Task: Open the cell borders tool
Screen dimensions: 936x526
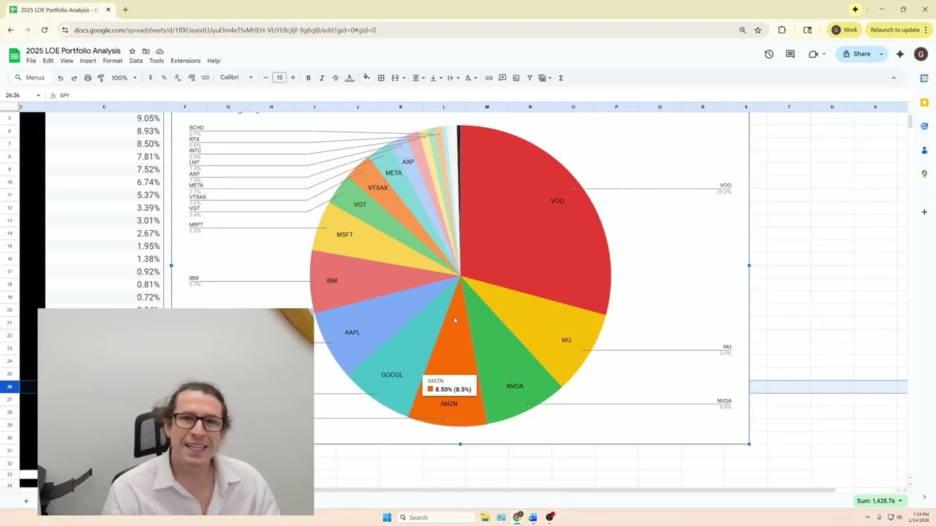Action: (x=381, y=77)
